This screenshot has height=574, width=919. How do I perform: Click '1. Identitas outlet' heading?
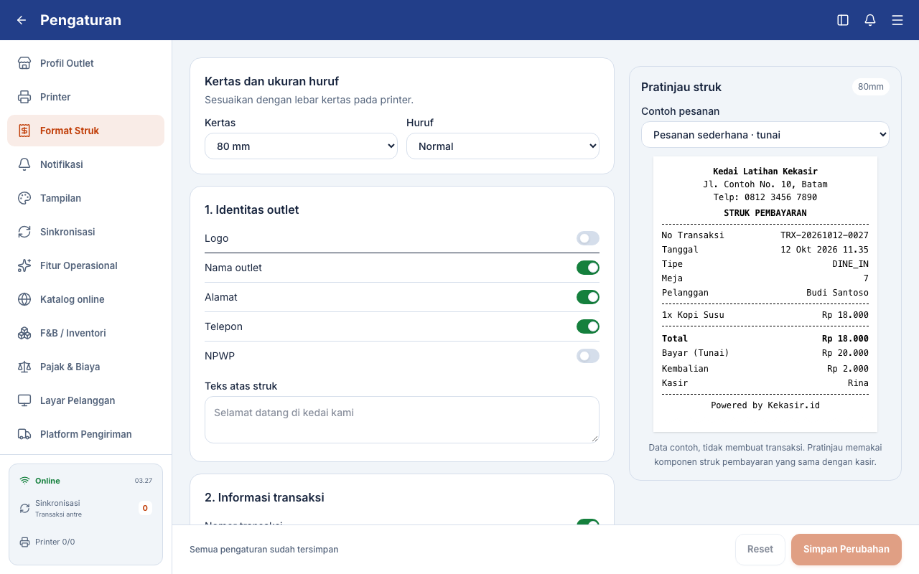tap(252, 210)
